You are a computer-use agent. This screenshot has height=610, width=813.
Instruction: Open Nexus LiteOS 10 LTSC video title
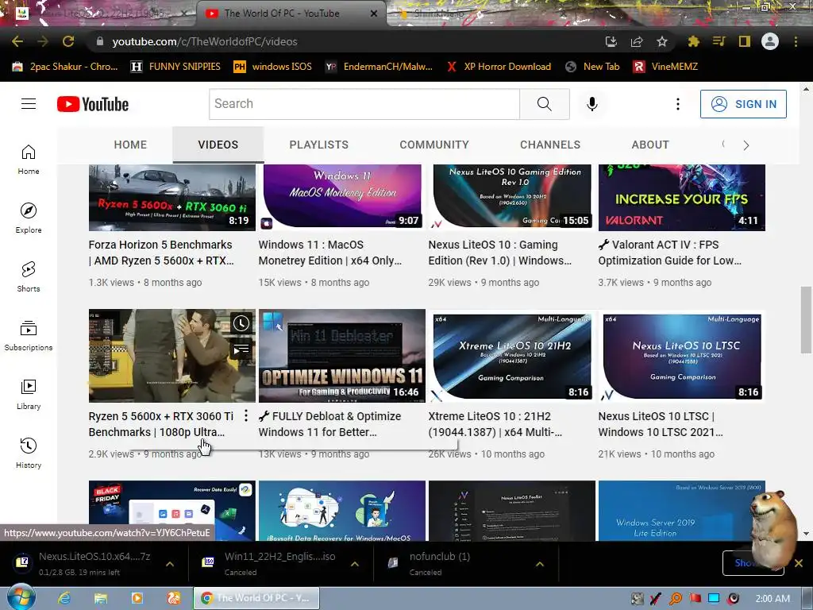pyautogui.click(x=661, y=424)
